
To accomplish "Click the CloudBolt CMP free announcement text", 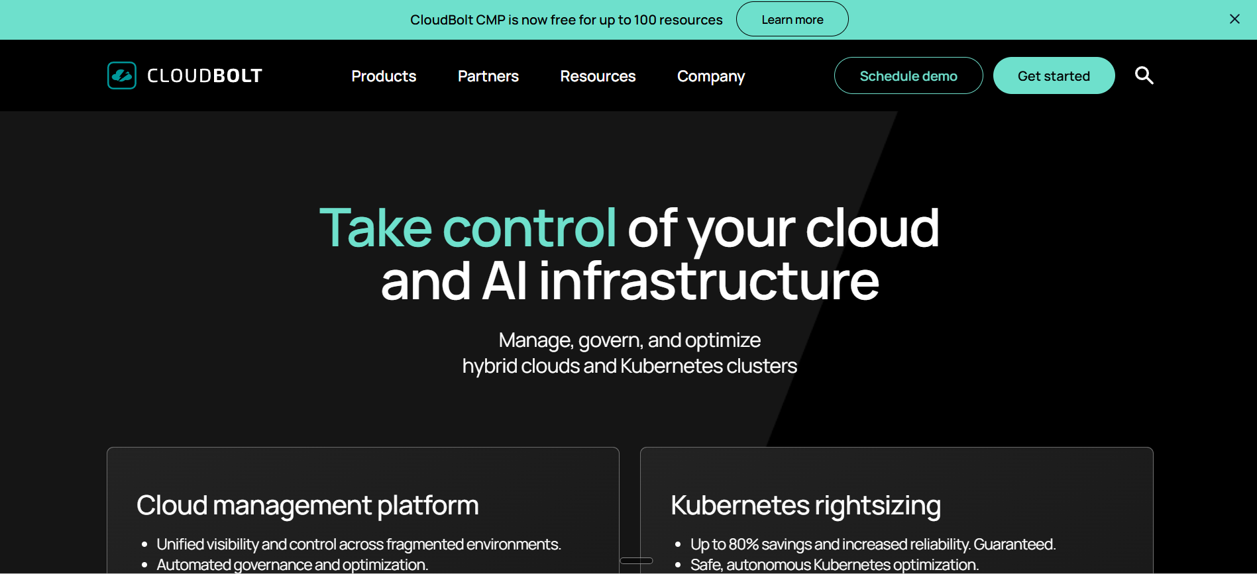I will (x=566, y=20).
